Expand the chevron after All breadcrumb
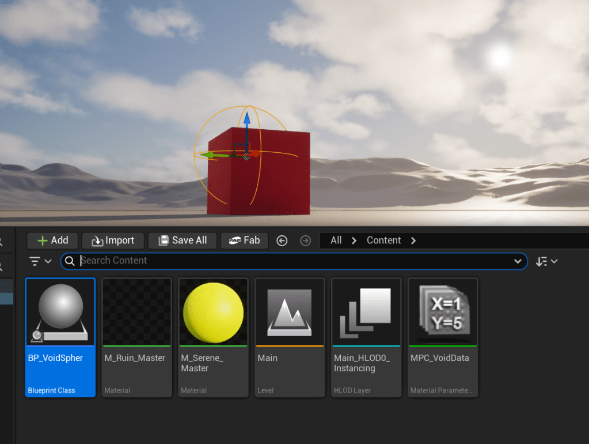 [354, 240]
